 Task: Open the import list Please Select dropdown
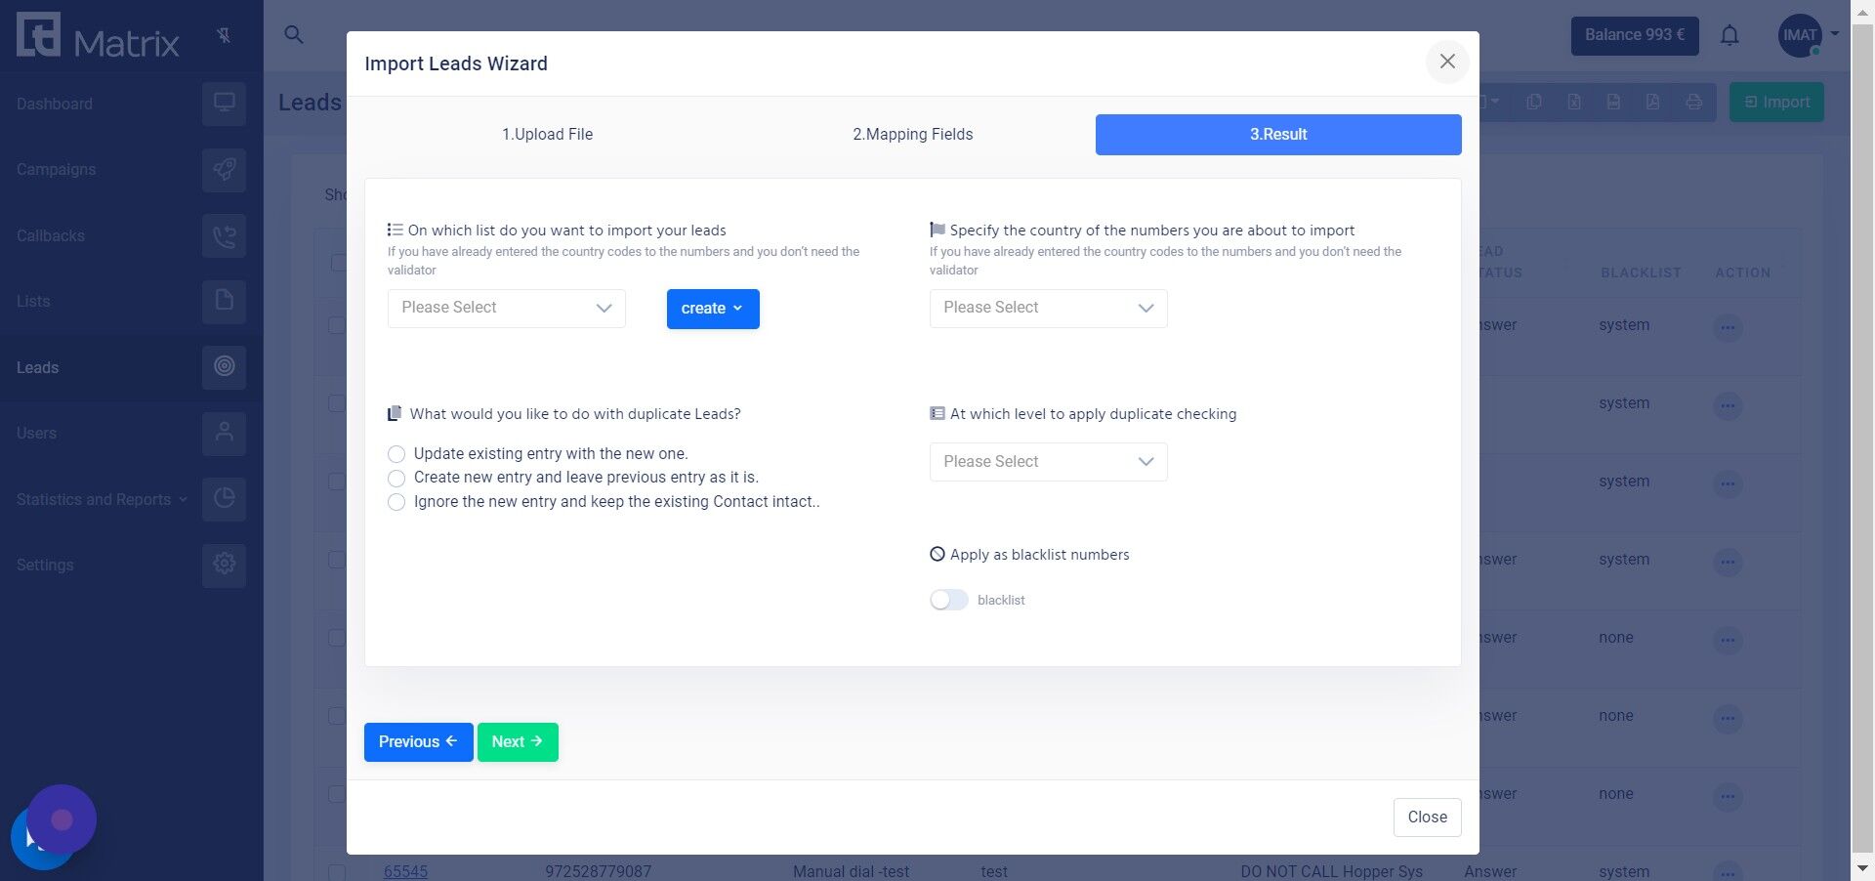[x=507, y=308]
